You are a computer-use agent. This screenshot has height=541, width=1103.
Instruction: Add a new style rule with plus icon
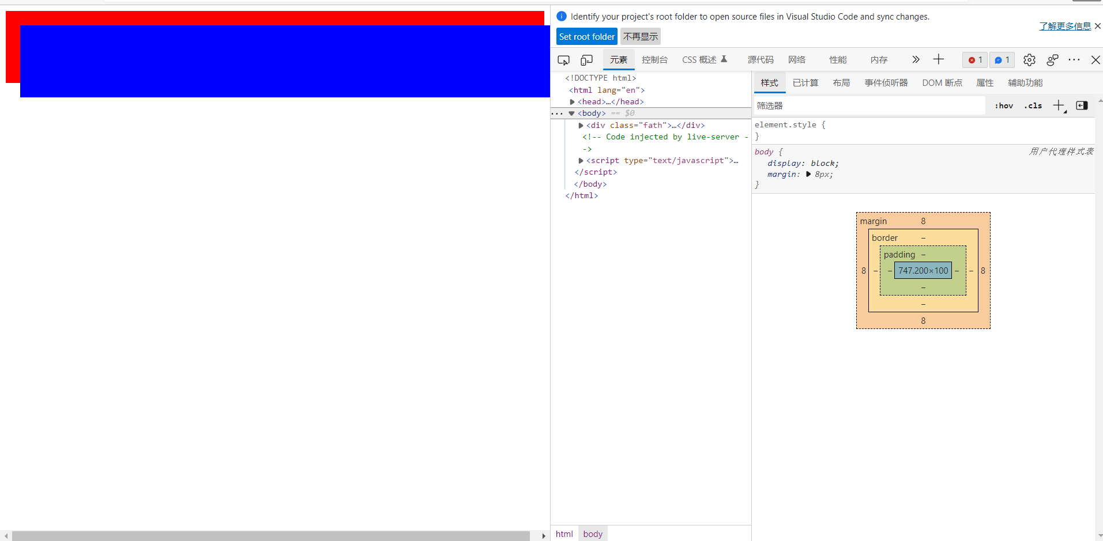(1057, 105)
